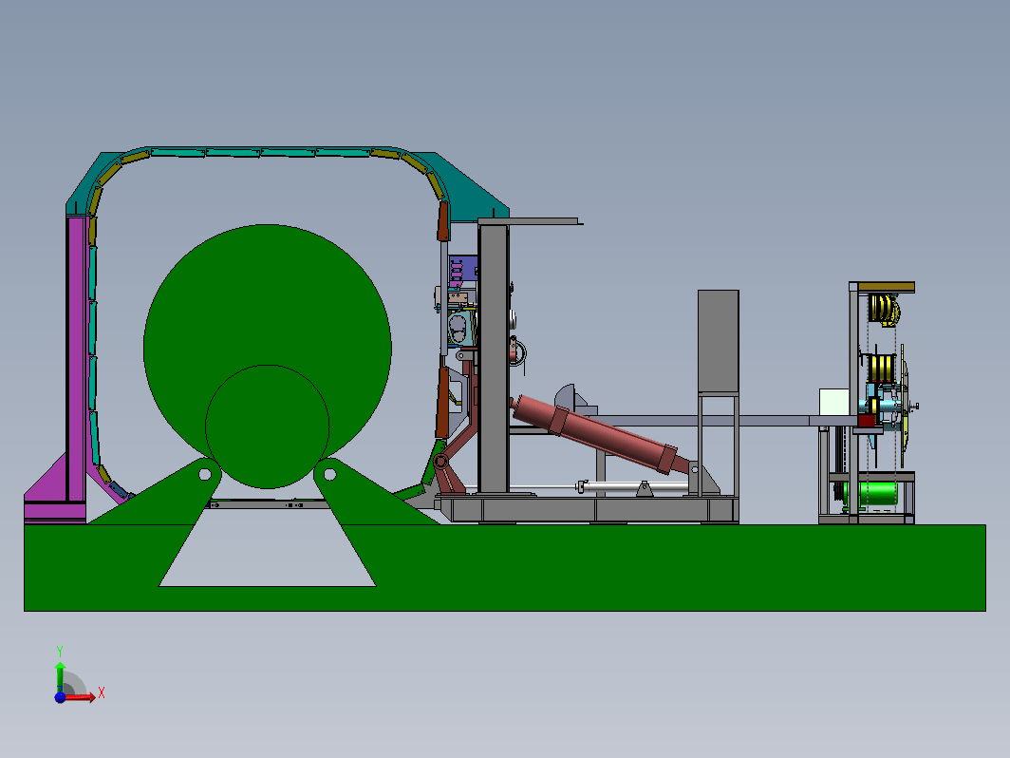Click the blue Z axis ball of the triad
This screenshot has width=1010, height=758.
(x=60, y=697)
